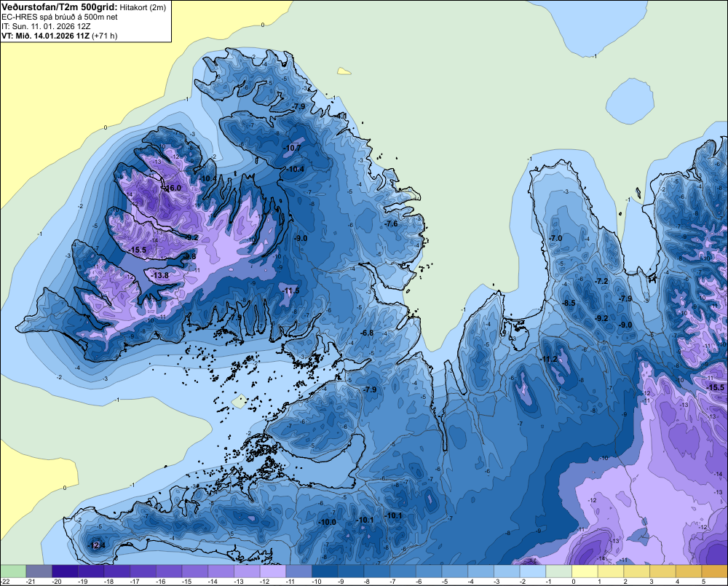Click the -6.8 temperature label
The width and height of the screenshot is (728, 586).
[367, 333]
